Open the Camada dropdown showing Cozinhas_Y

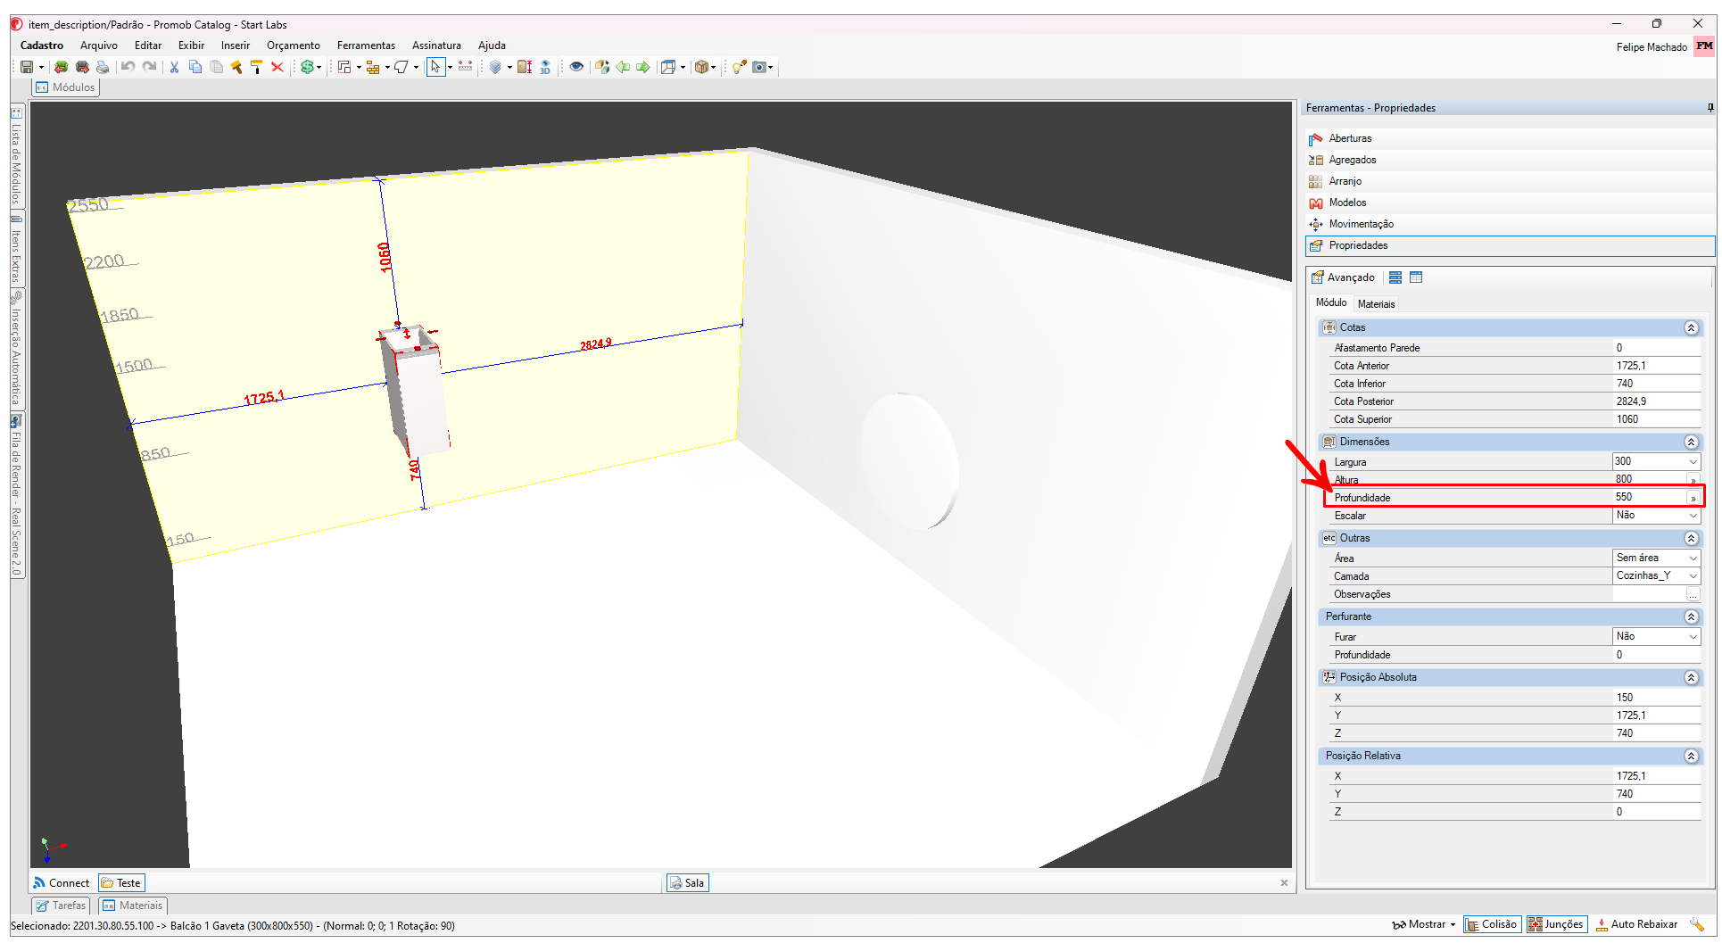point(1693,576)
